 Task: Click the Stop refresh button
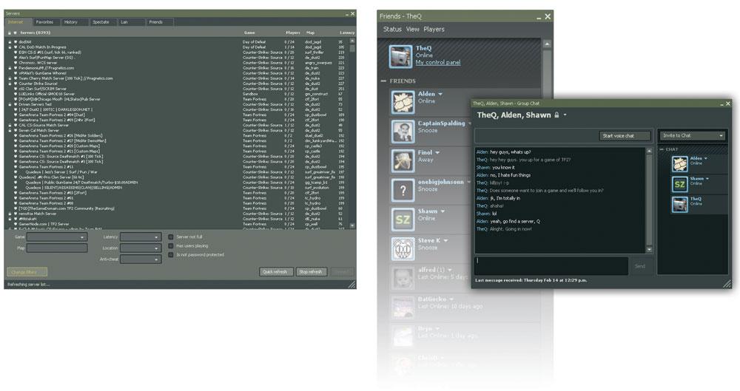coord(311,272)
